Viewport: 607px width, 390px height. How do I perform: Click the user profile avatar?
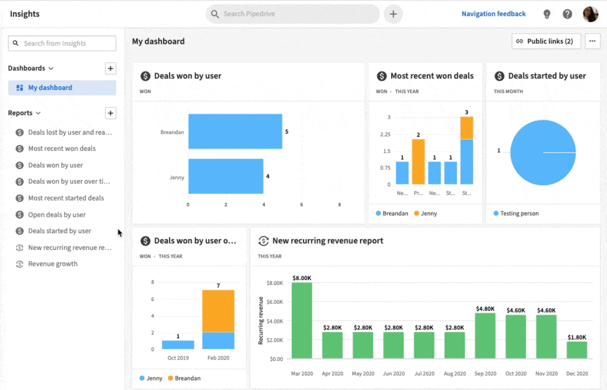point(590,14)
